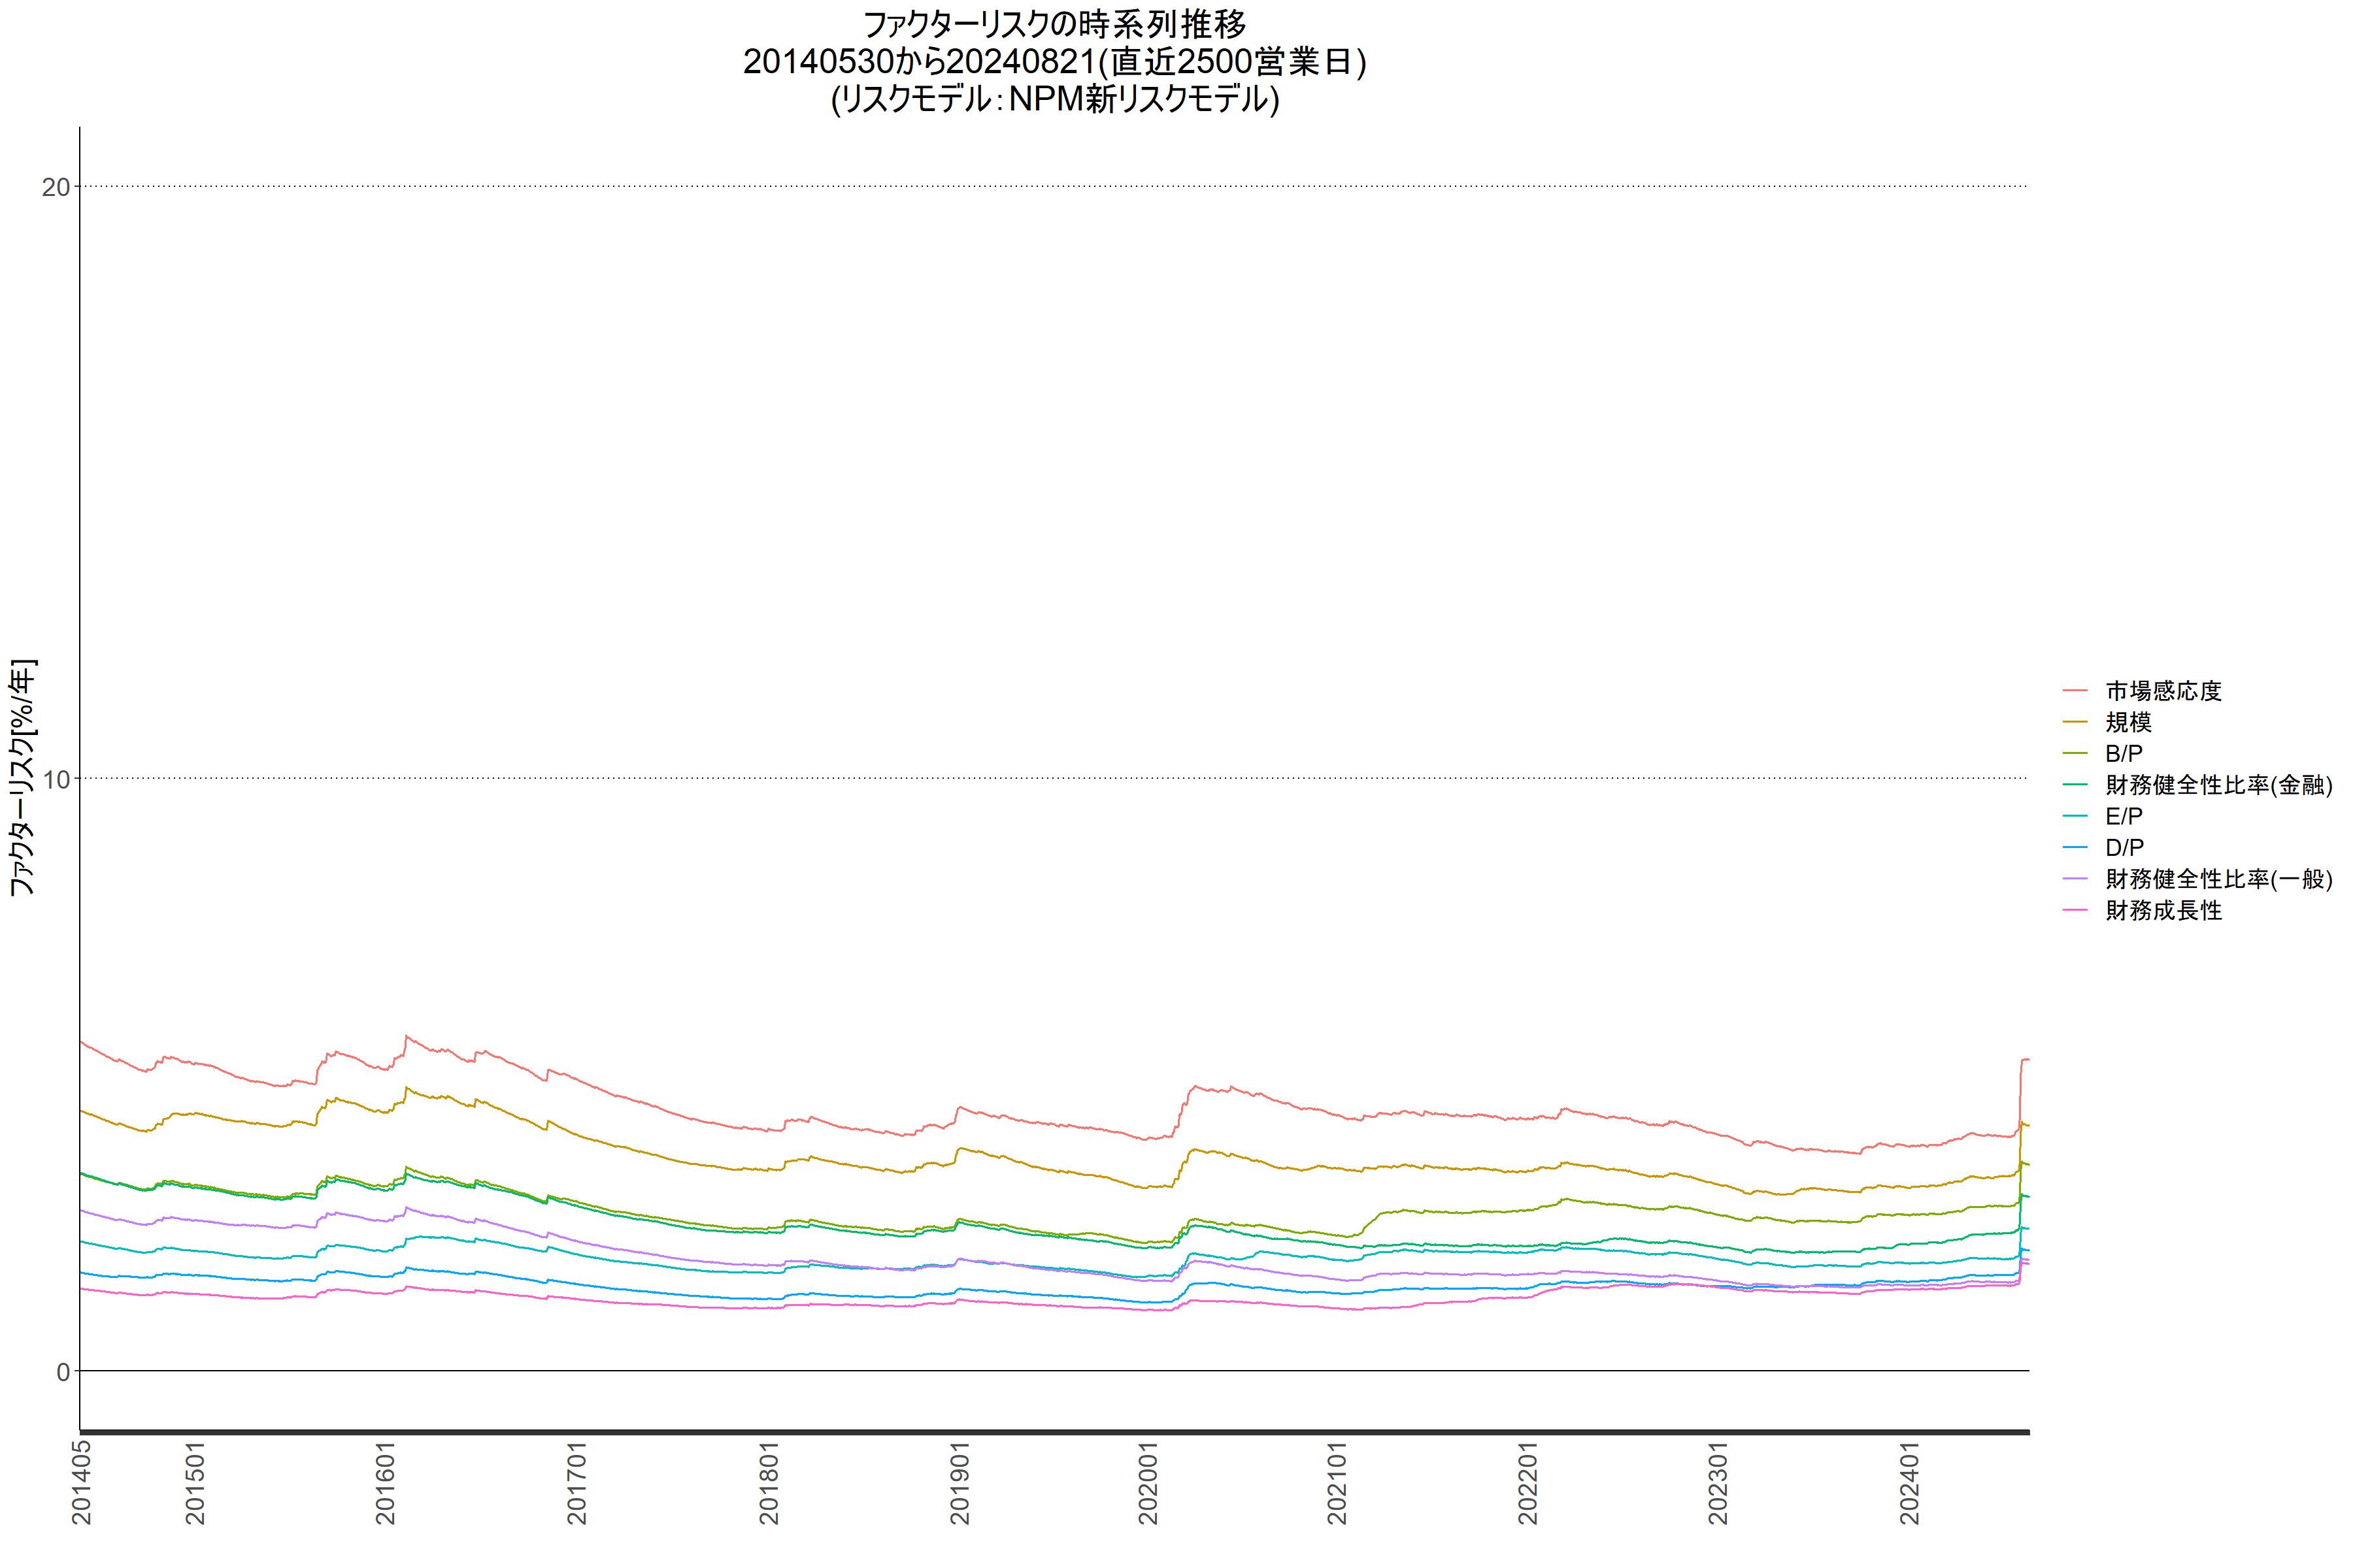
Task: Click the 202001 x-axis tick label
Action: pyautogui.click(x=1148, y=1483)
